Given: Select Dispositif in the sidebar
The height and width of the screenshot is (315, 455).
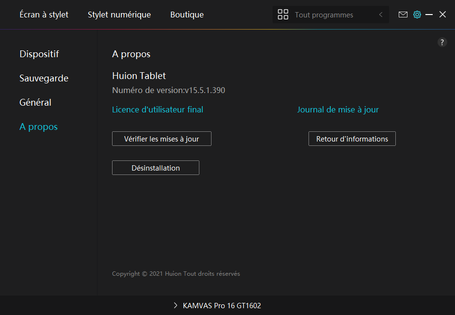Looking at the screenshot, I should click(39, 54).
